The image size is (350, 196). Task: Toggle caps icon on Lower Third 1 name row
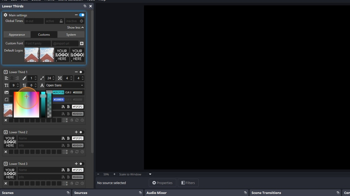coord(63,107)
